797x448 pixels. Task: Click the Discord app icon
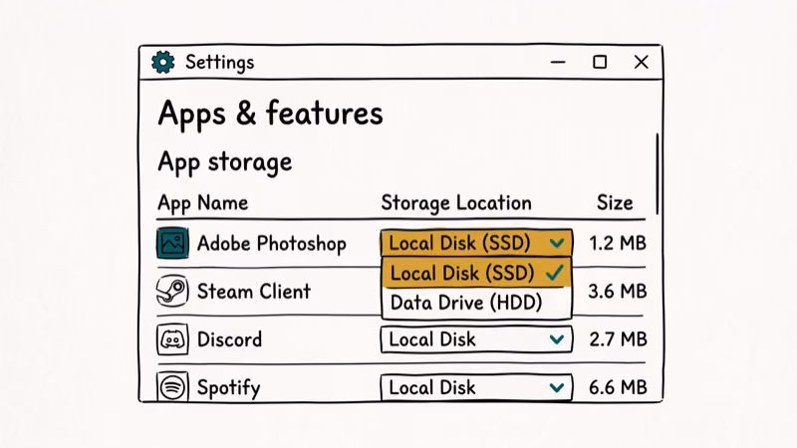pyautogui.click(x=172, y=338)
